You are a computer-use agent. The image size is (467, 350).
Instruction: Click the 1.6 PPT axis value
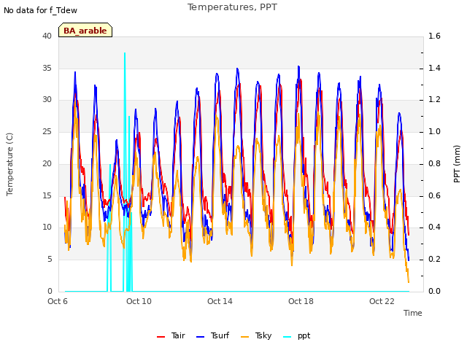(434, 36)
